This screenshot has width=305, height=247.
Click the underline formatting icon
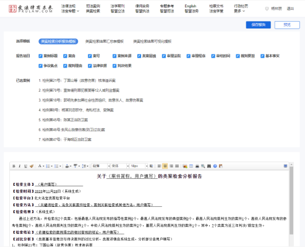[x=25, y=166]
